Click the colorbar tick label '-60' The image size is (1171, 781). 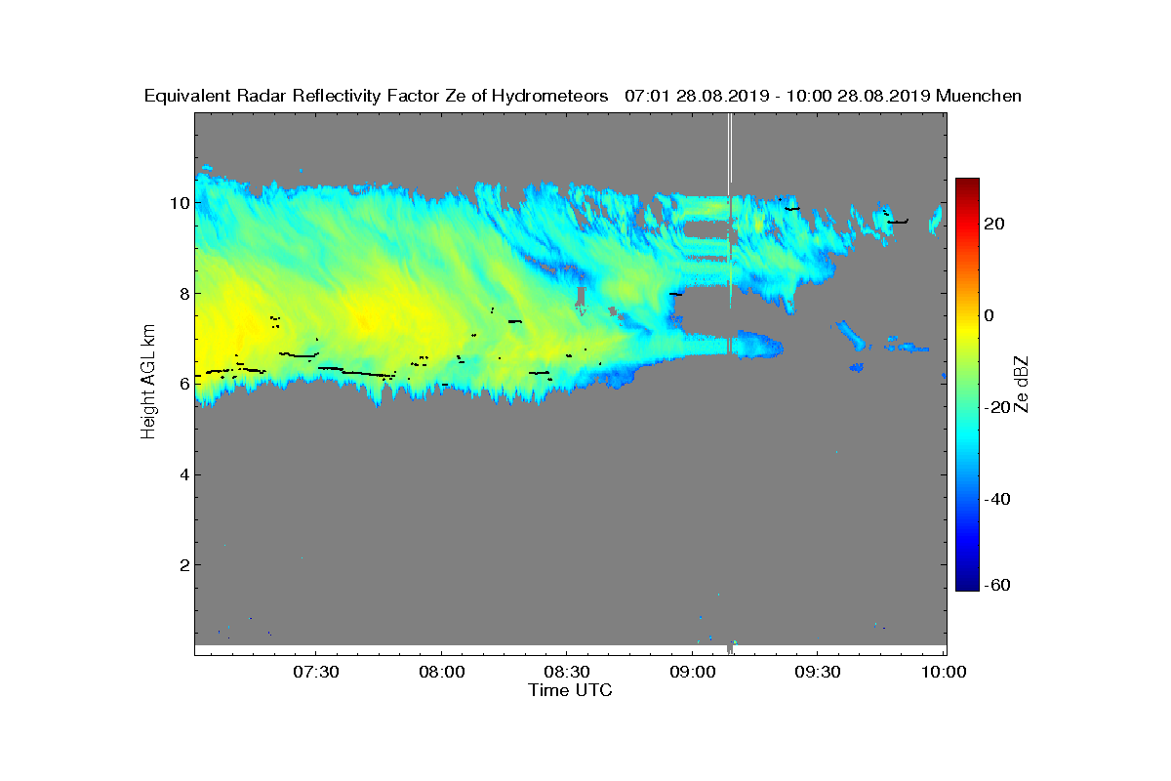998,585
